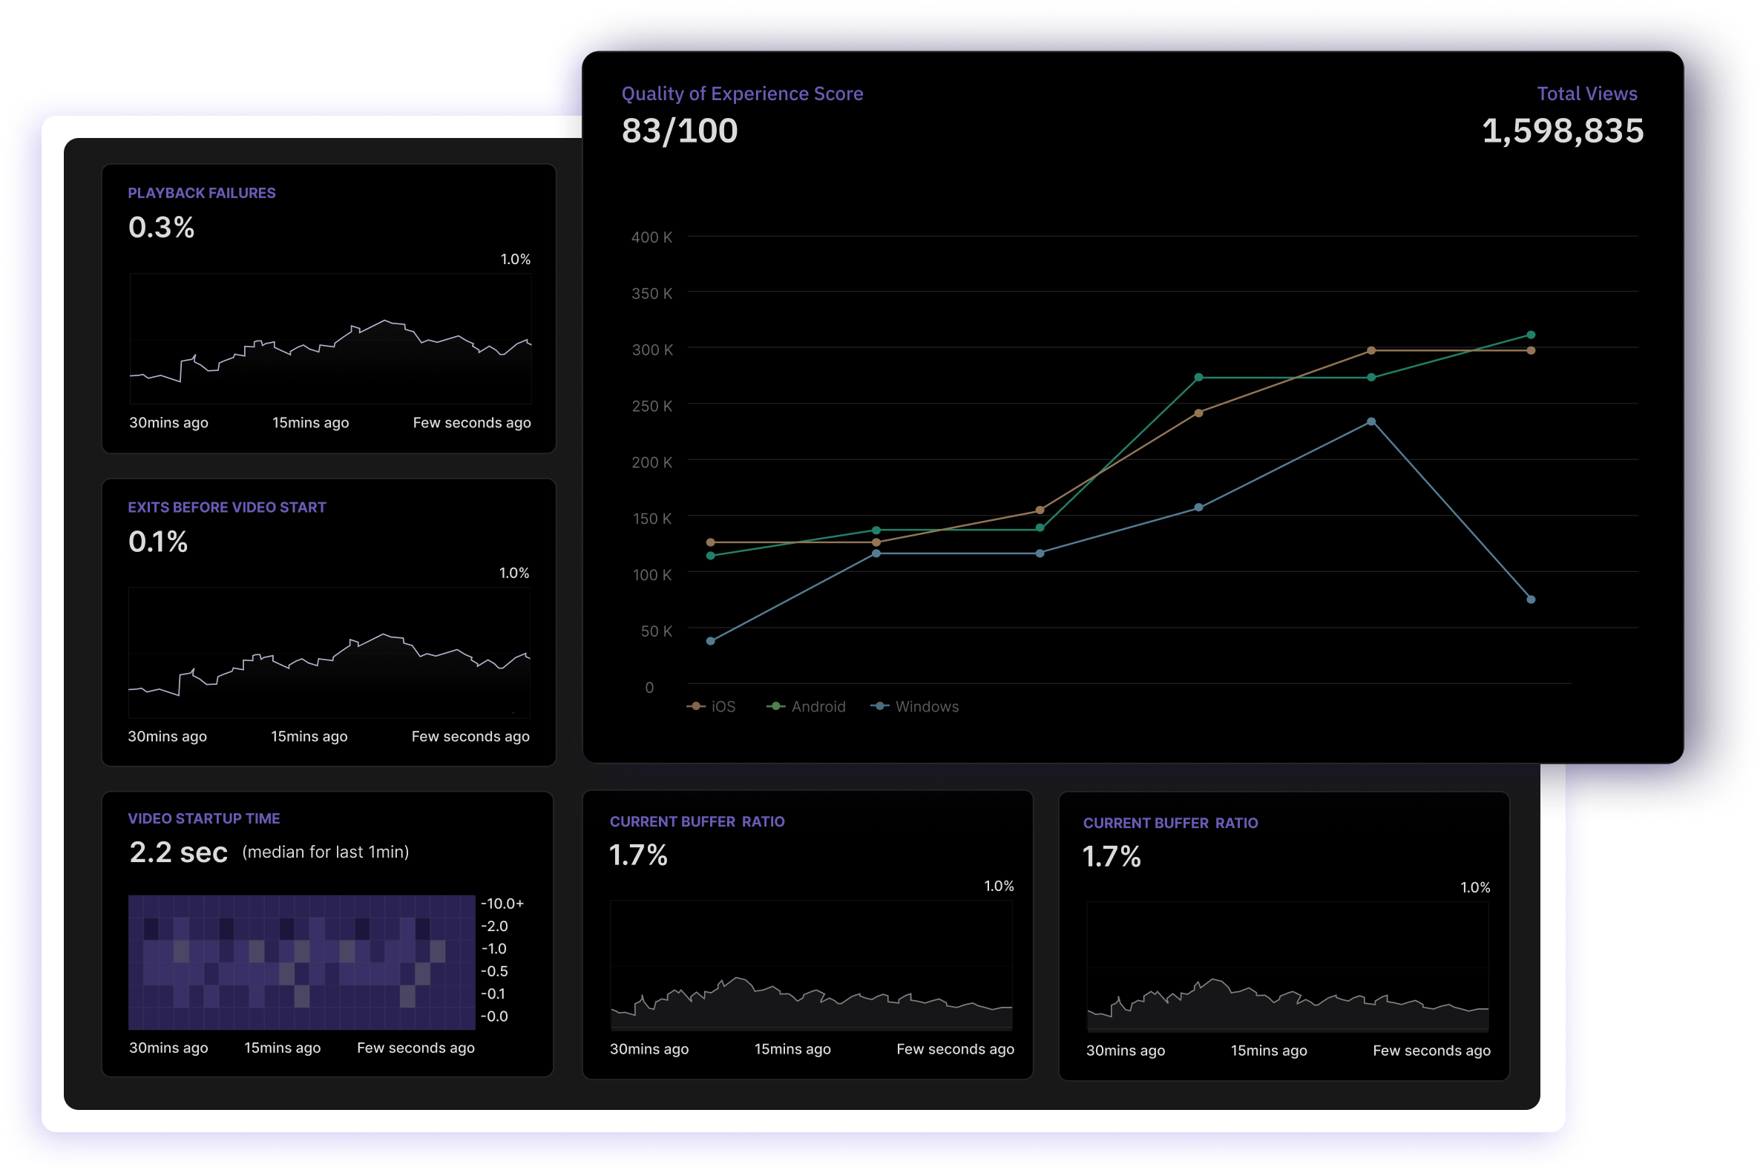Click the 83/100 score value
Image resolution: width=1763 pixels, height=1173 pixels.
coord(679,131)
